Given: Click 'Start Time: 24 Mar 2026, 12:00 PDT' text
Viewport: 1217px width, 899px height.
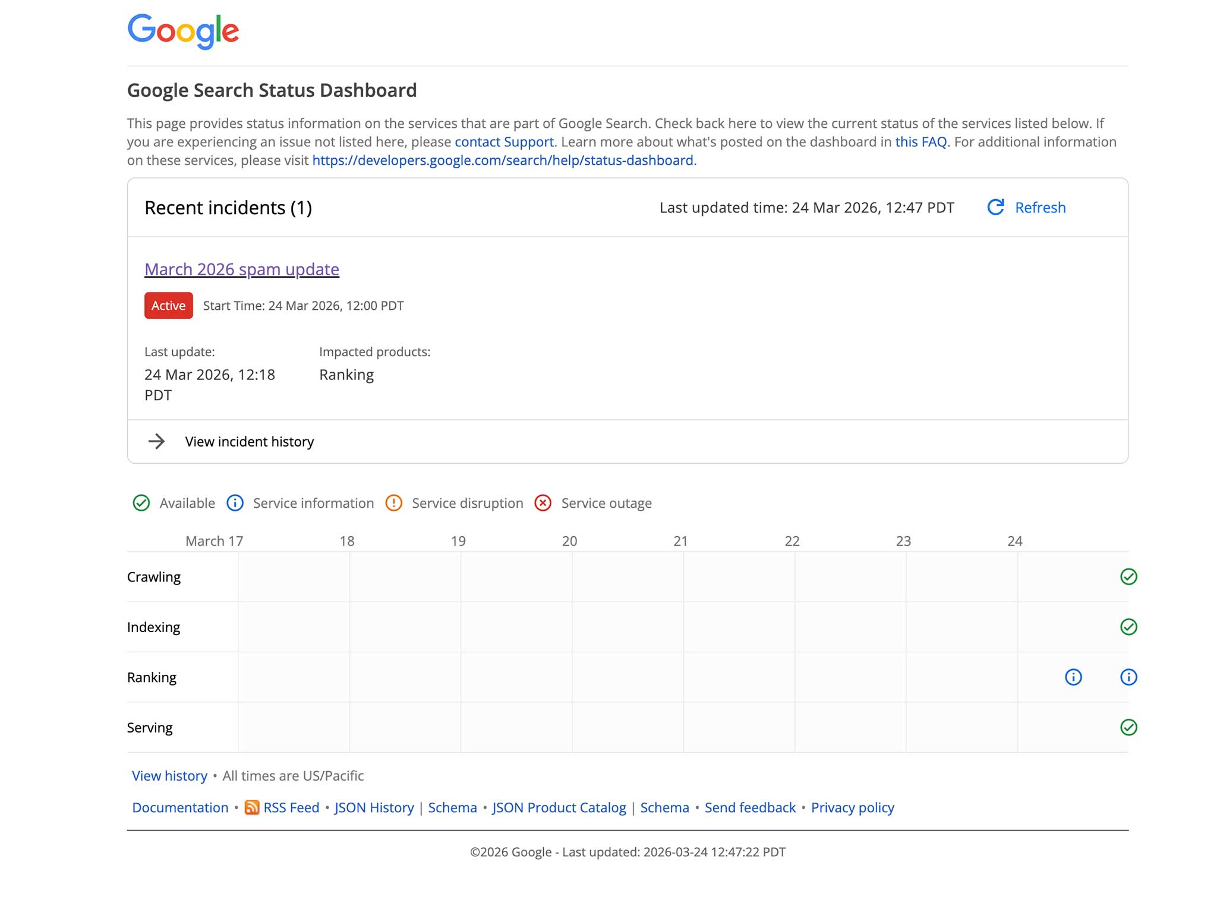Looking at the screenshot, I should click(303, 306).
